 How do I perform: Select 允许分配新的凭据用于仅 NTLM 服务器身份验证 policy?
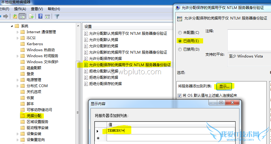[x=128, y=52]
